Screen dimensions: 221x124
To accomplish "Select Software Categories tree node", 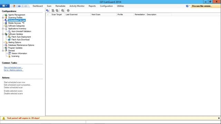I will pyautogui.click(x=16, y=26).
